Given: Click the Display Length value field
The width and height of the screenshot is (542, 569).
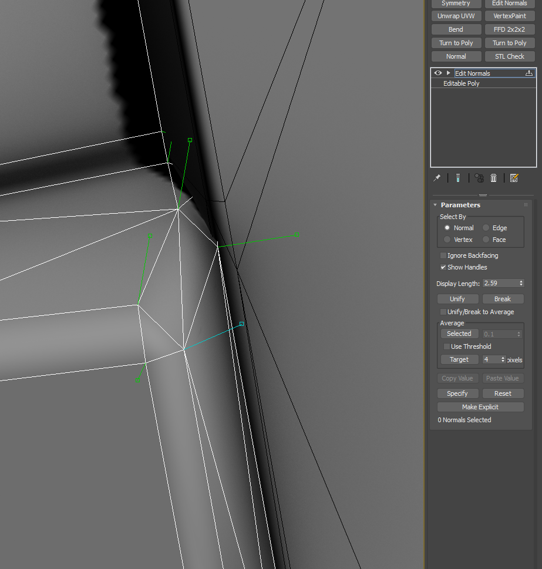Looking at the screenshot, I should click(500, 283).
